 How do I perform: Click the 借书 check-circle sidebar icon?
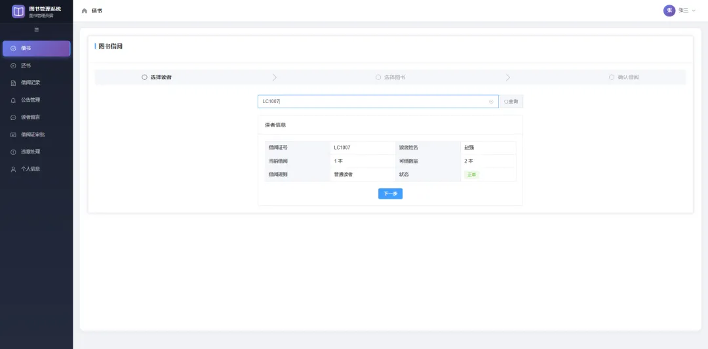pos(13,49)
